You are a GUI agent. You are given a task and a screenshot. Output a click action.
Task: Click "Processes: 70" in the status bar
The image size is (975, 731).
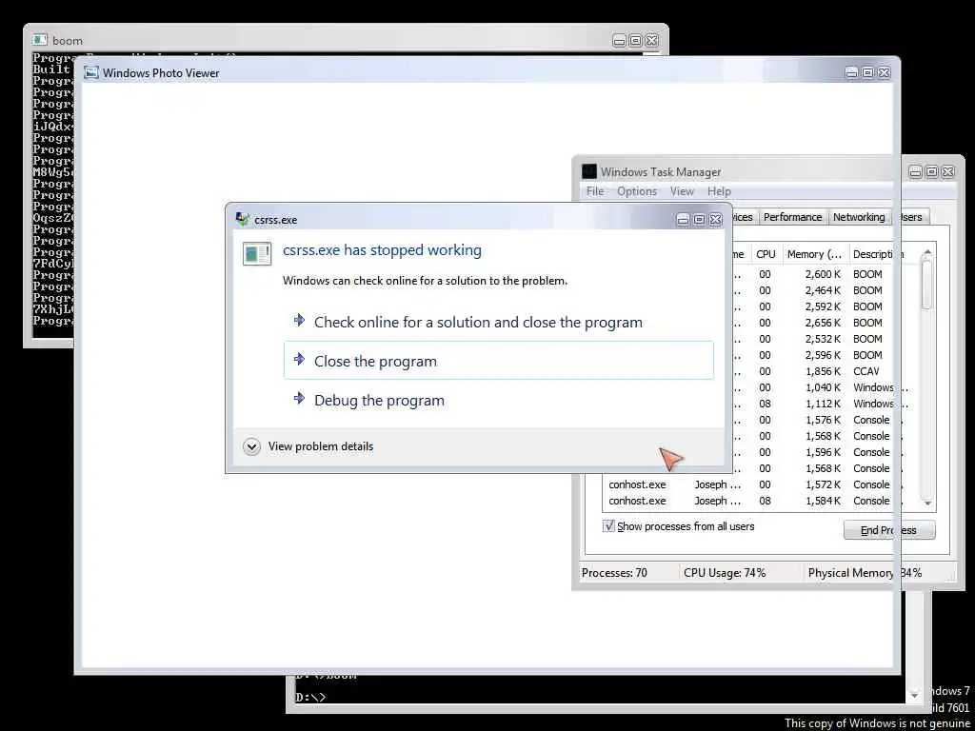click(x=614, y=572)
